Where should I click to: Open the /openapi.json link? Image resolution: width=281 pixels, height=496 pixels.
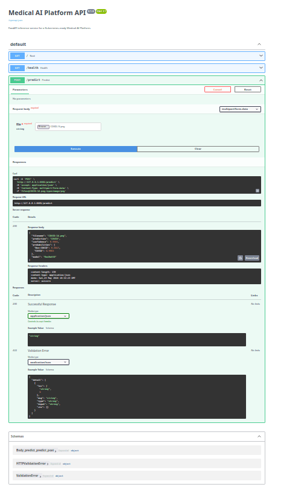coord(16,21)
